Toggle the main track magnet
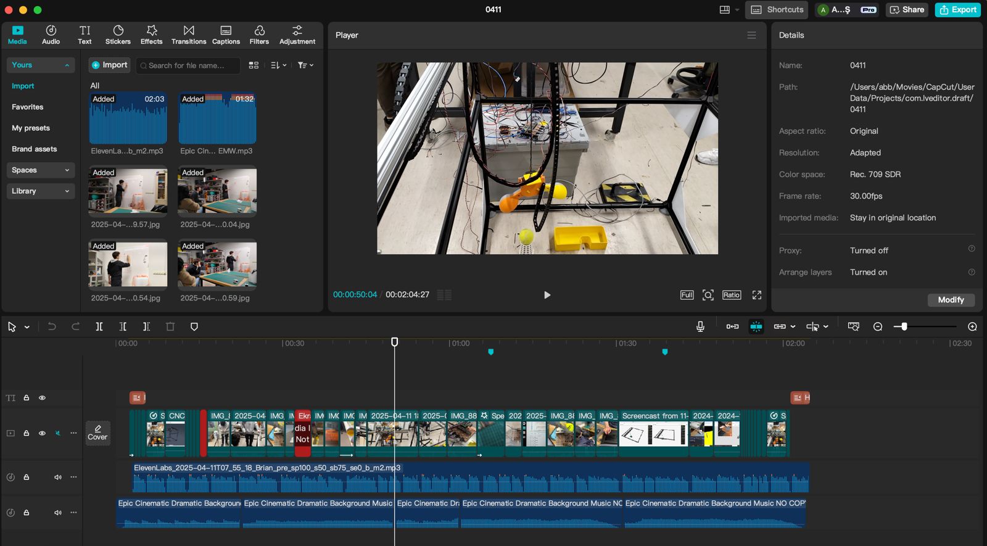987x546 pixels. click(732, 326)
